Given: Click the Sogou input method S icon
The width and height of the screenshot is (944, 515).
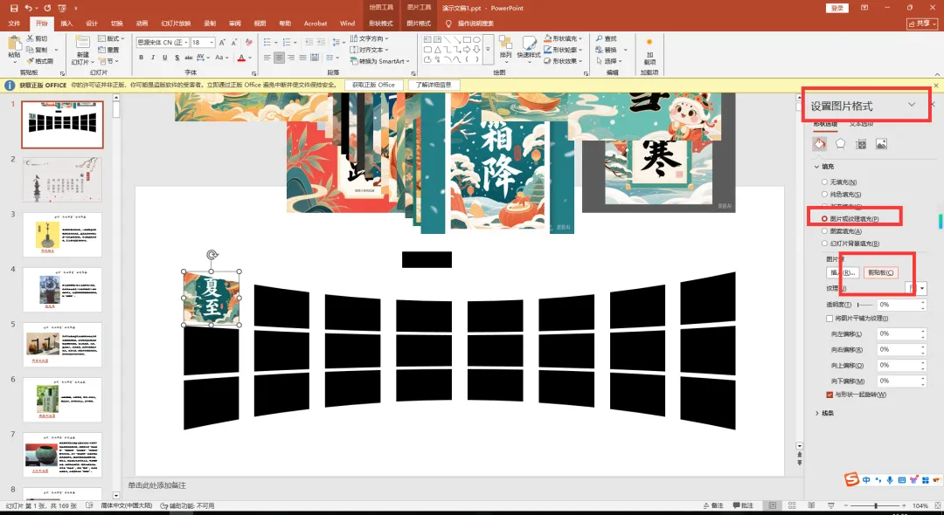Looking at the screenshot, I should click(x=851, y=479).
